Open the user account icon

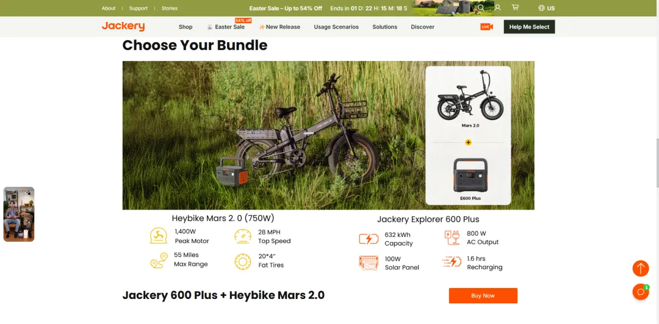tap(498, 7)
